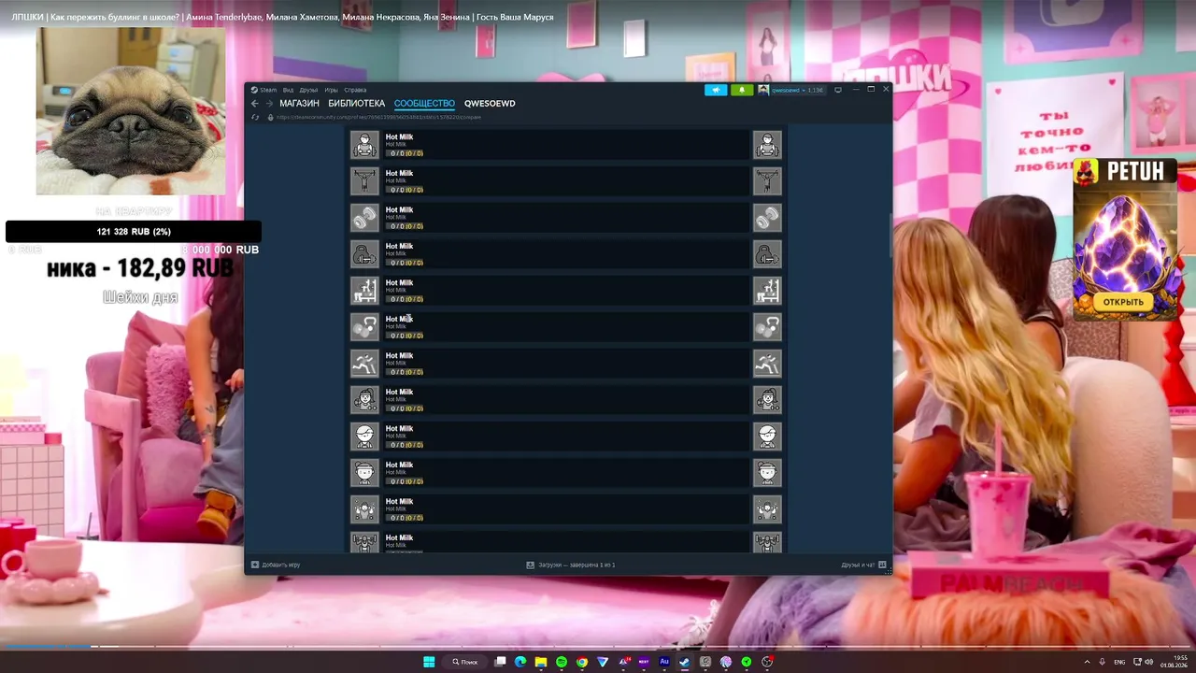Click the dark kettlebell achievement icon beside Hot Milk

[364, 254]
